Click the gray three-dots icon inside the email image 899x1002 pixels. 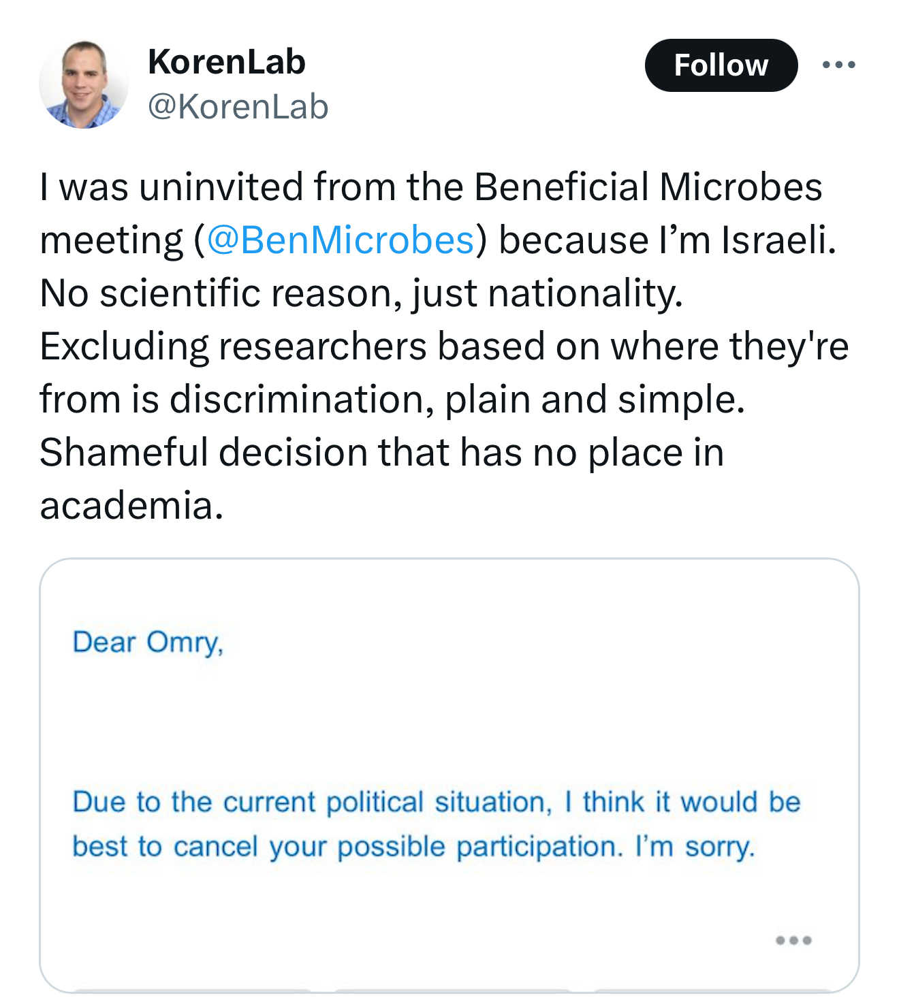(793, 940)
